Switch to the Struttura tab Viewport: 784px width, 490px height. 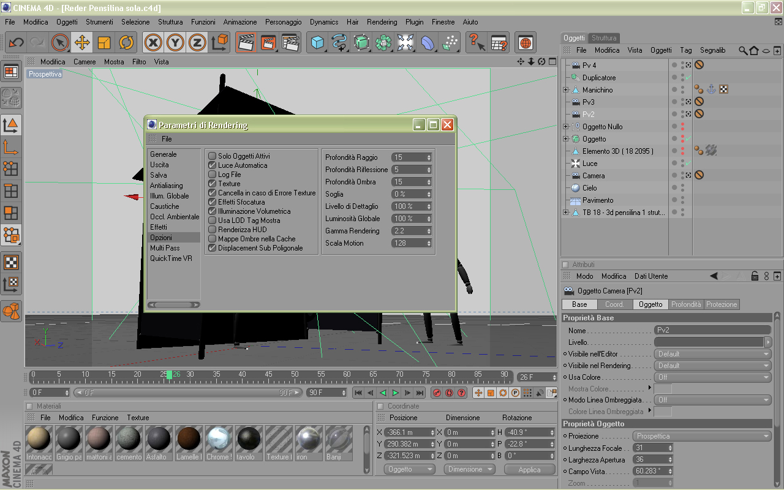coord(605,38)
